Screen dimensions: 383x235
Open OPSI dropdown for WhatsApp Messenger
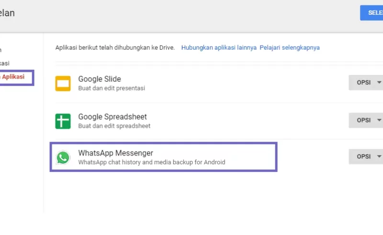(366, 157)
